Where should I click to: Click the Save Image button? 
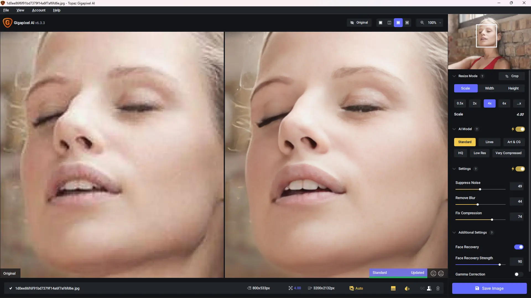pos(489,288)
